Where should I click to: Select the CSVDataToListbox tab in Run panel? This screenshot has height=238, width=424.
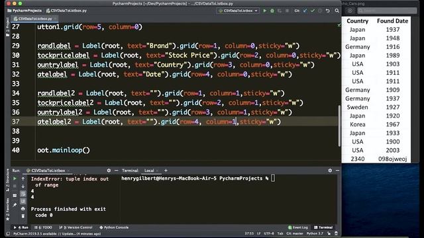[x=48, y=171]
